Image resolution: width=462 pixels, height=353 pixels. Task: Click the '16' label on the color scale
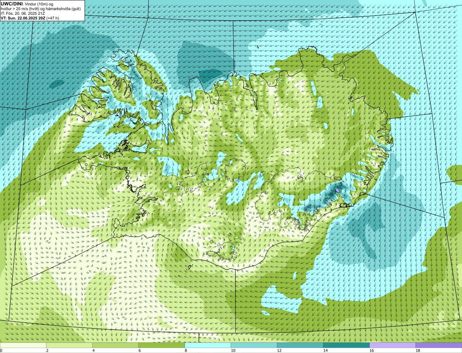pyautogui.click(x=372, y=350)
